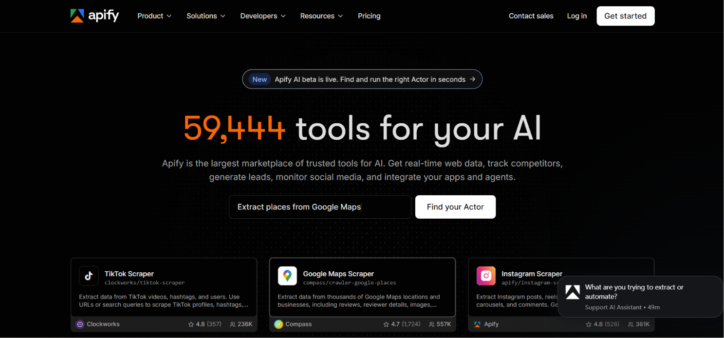Open the Clockworks author name

point(103,324)
